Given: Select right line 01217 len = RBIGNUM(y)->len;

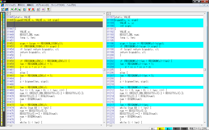Looking at the screenshot, I should tap(155, 105).
